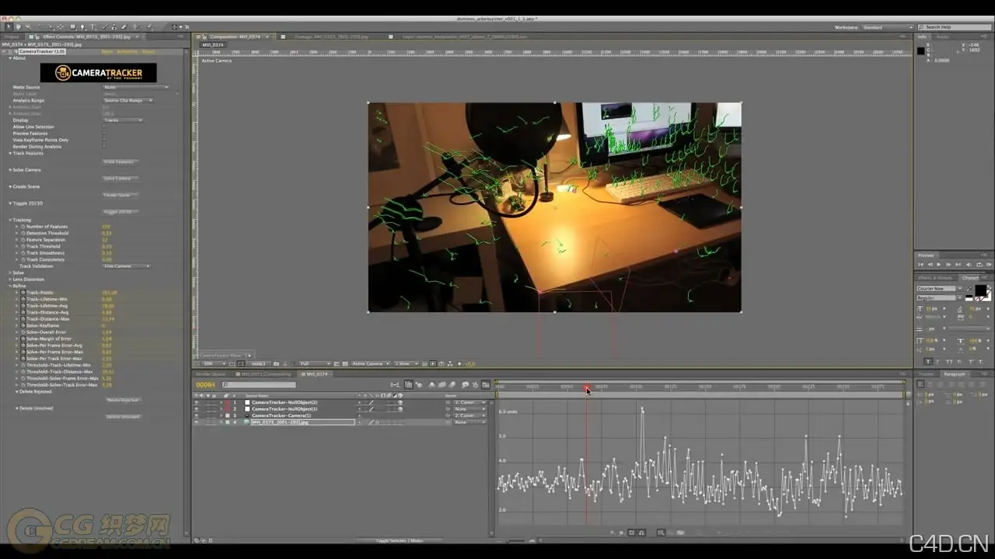This screenshot has height=559, width=995.
Task: Select the Hand tool in toolbar
Action: 19,27
